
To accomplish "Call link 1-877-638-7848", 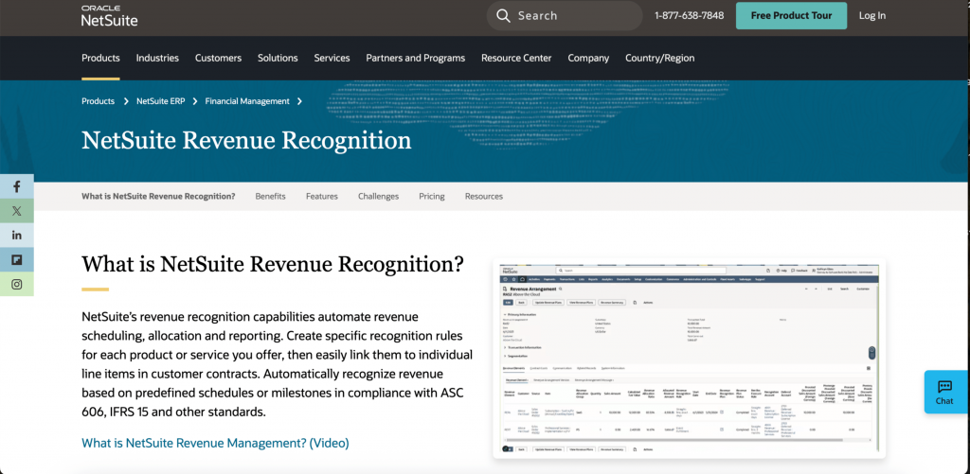I will [690, 15].
